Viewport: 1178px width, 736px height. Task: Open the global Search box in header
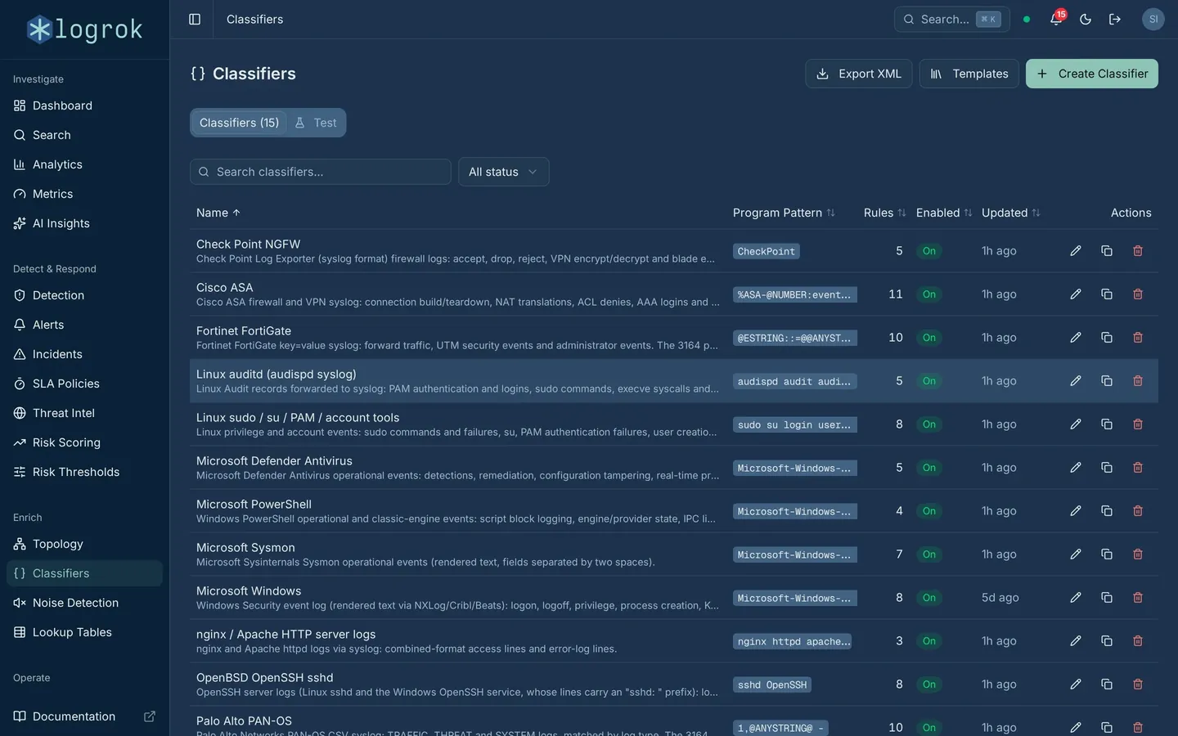point(952,19)
